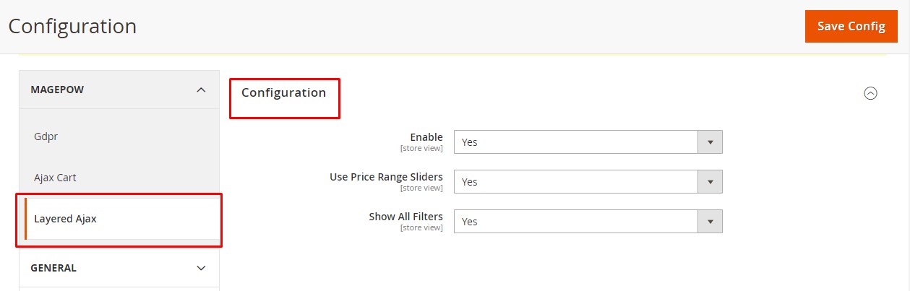
Task: Click the GENERAL group header text
Action: [x=53, y=268]
